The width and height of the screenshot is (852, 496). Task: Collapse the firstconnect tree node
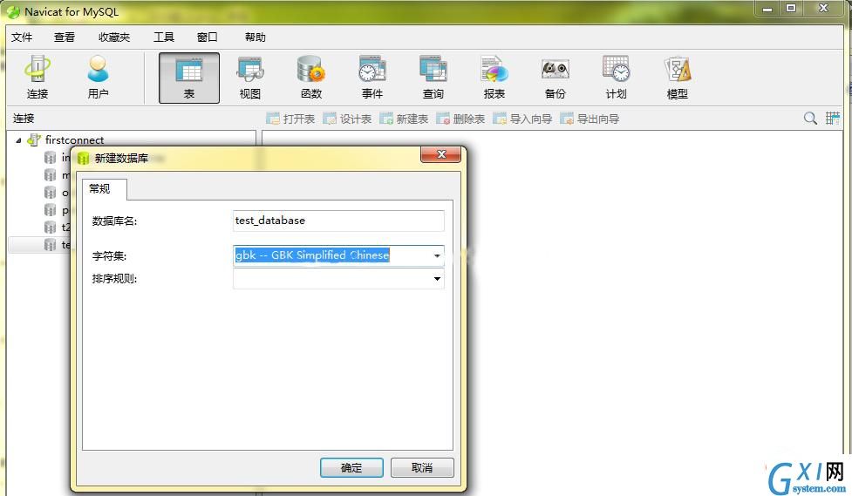click(x=18, y=140)
